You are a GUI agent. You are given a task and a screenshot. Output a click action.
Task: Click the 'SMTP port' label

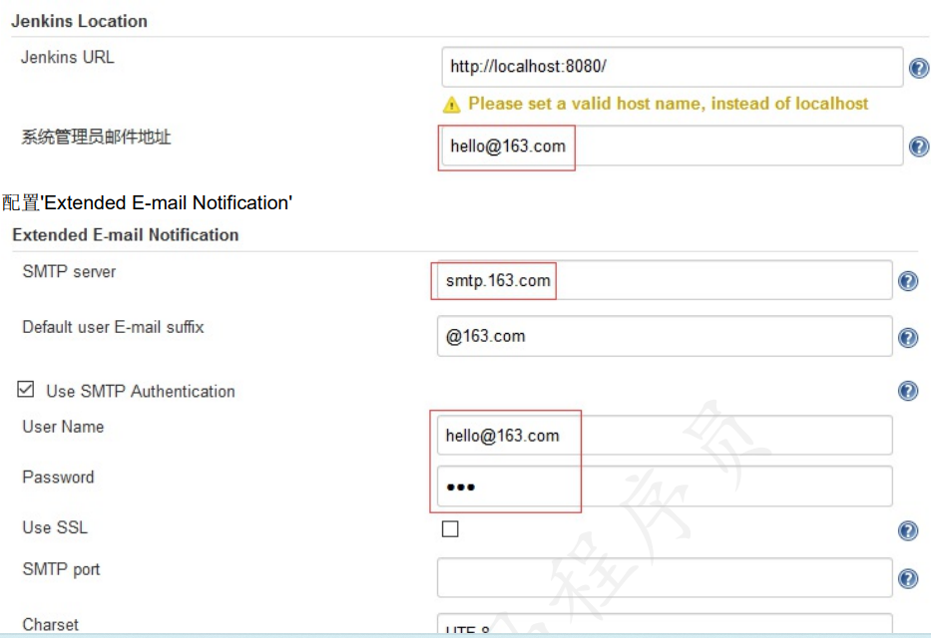click(x=61, y=570)
